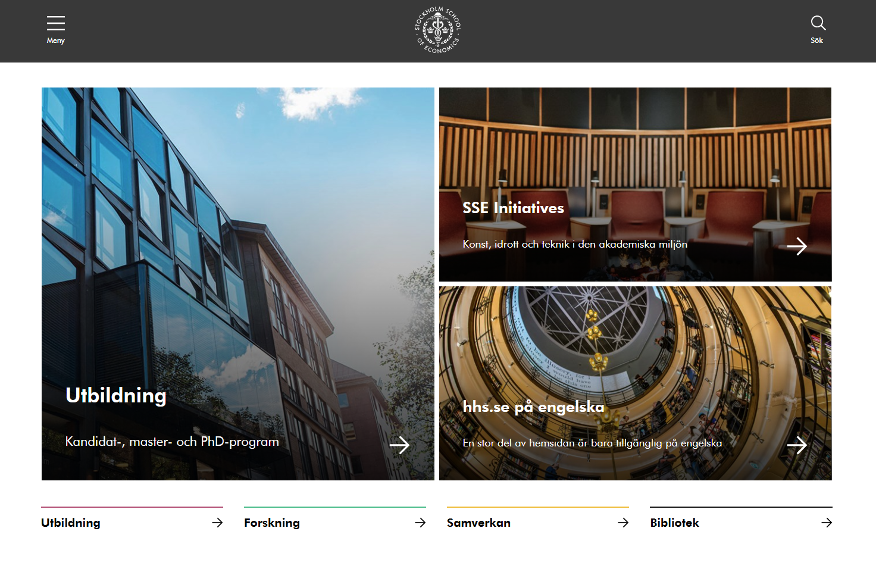Click the arrow on SSE Initiatives card
876x578 pixels.
[x=797, y=246]
